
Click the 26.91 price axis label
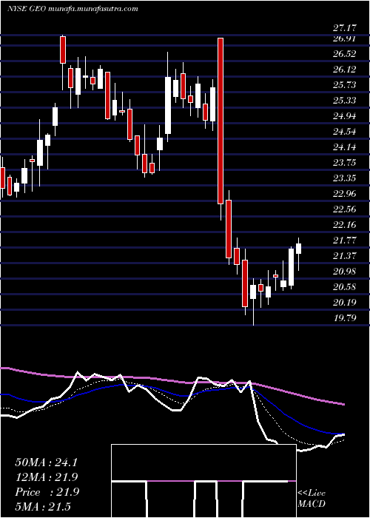344,38
